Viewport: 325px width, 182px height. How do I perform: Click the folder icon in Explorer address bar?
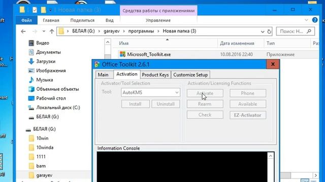tap(61, 31)
